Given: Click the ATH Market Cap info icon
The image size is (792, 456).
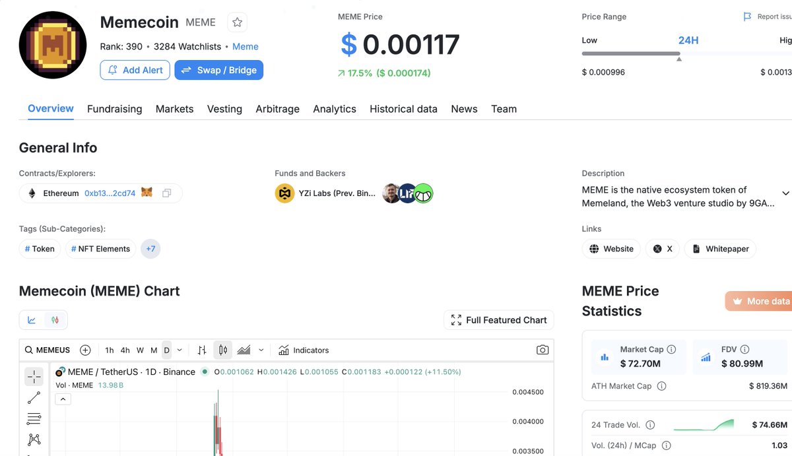Looking at the screenshot, I should [x=661, y=386].
